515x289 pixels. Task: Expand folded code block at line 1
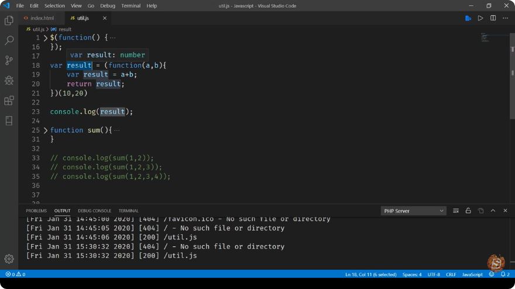pyautogui.click(x=45, y=38)
